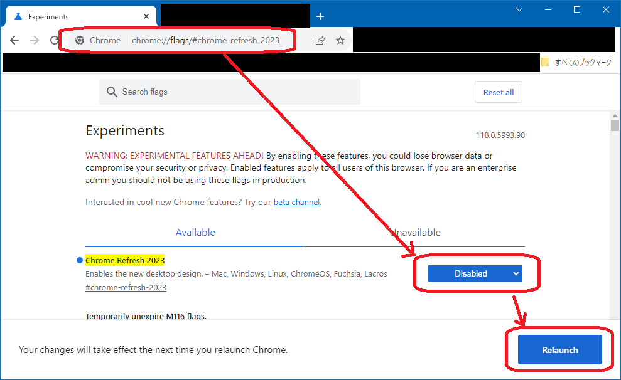Switch to the Available tab
The width and height of the screenshot is (621, 380).
point(195,232)
